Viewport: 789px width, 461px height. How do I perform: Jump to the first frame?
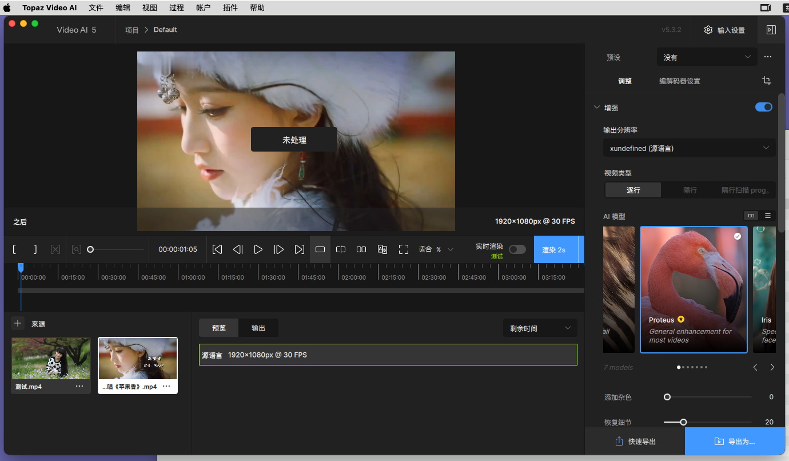[217, 249]
